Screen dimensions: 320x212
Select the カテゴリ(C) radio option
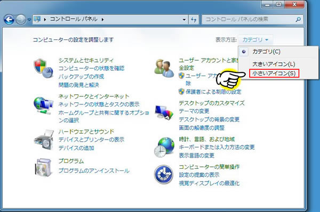pyautogui.click(x=266, y=52)
